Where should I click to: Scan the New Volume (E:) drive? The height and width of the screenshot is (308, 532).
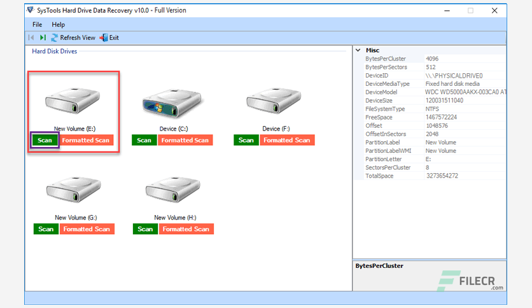click(45, 140)
